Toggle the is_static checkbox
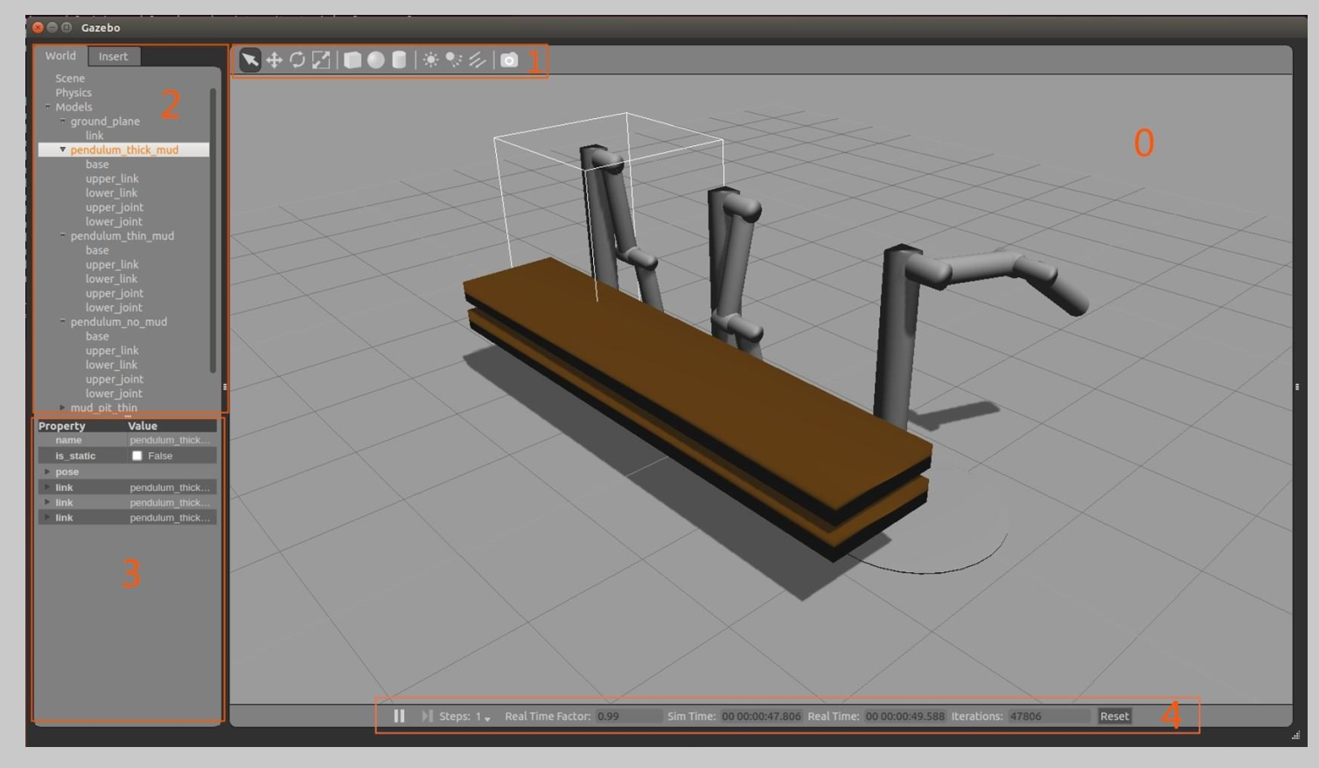Viewport: 1319px width, 768px height. (x=136, y=456)
